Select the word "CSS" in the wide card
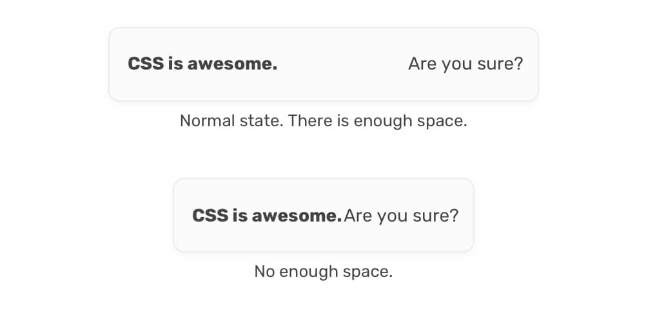Image resolution: width=646 pixels, height=313 pixels. [x=146, y=64]
